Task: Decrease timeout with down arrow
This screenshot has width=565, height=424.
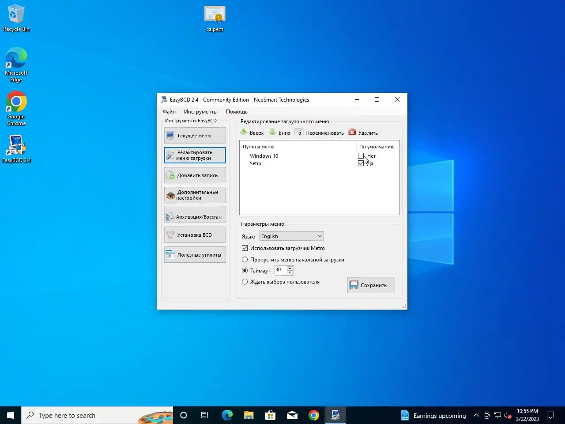Action: tap(290, 272)
